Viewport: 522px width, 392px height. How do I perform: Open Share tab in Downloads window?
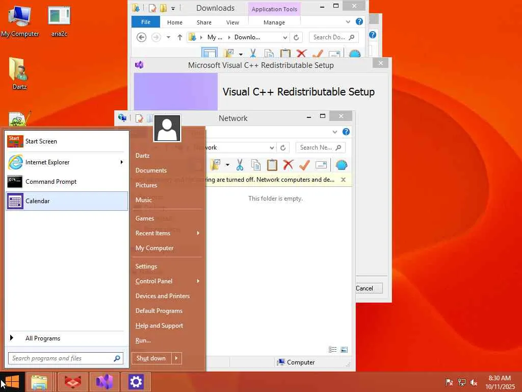[204, 22]
